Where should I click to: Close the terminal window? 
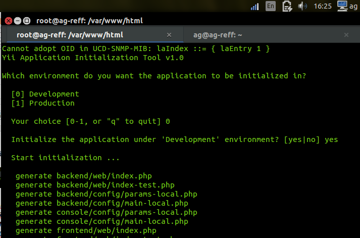[x=9, y=21]
